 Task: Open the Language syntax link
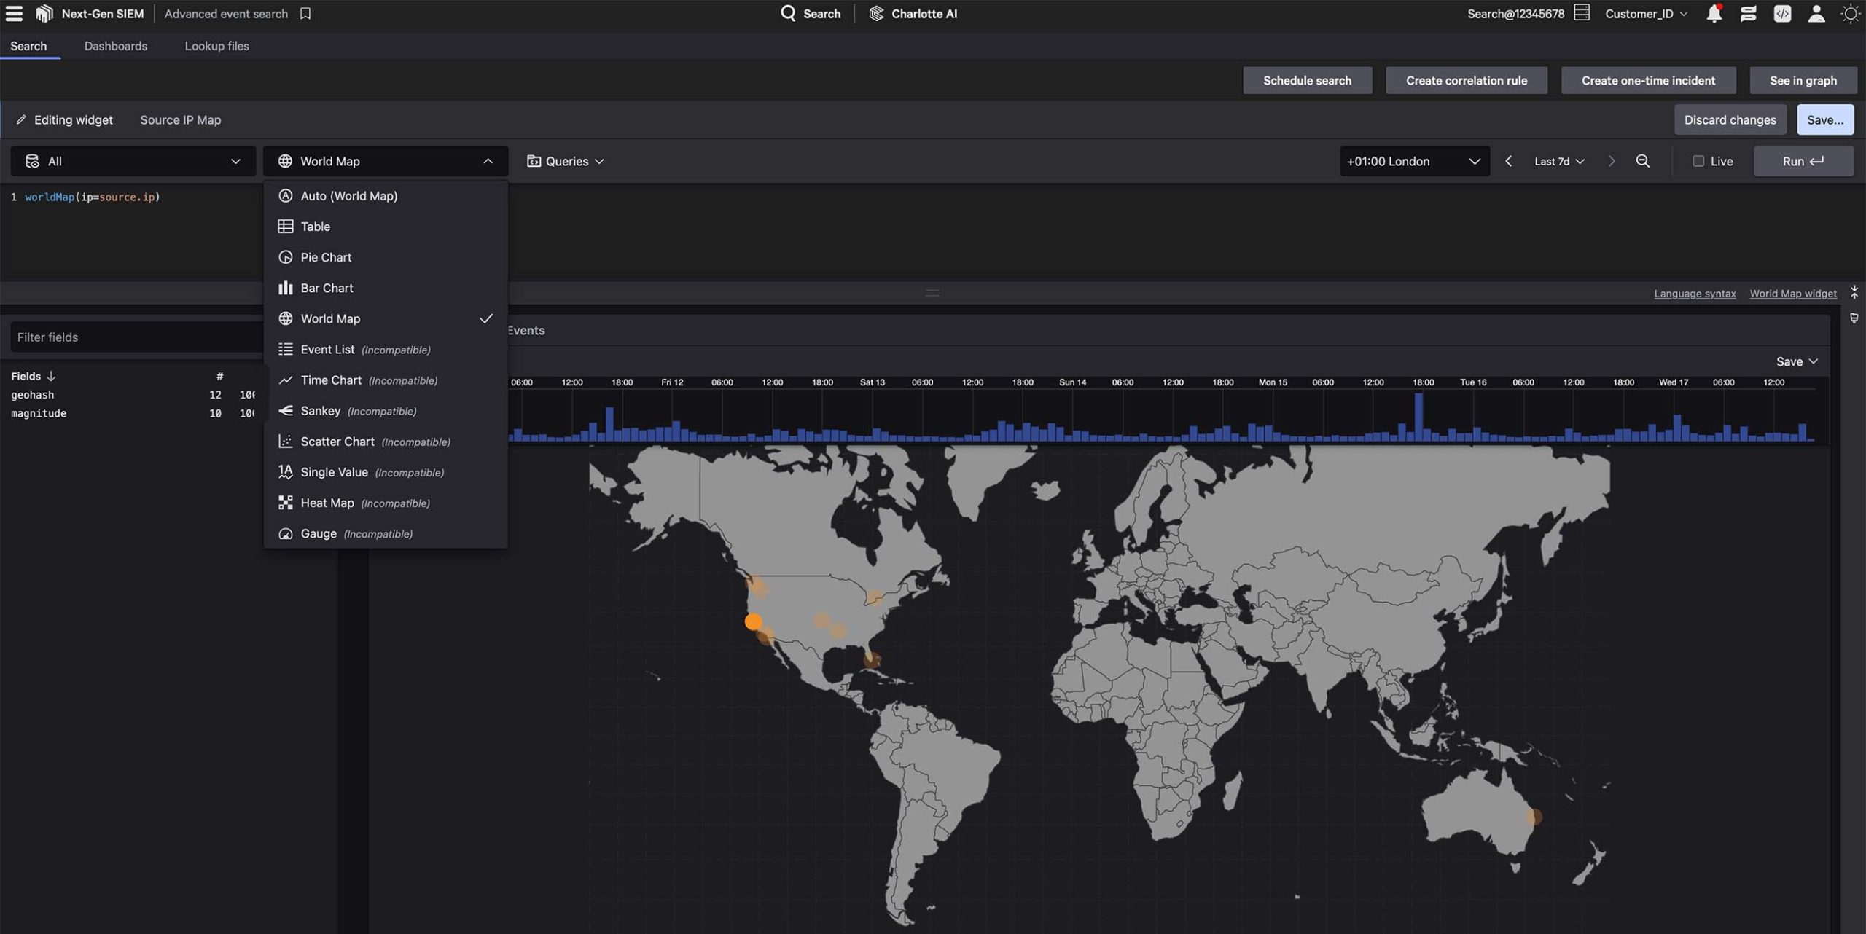point(1694,294)
